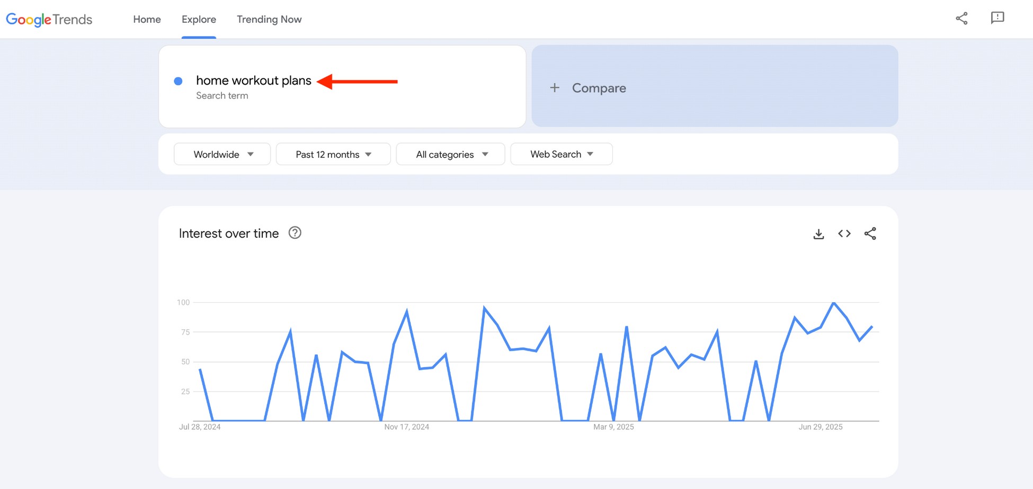Open the Trending Now tab

pyautogui.click(x=269, y=20)
